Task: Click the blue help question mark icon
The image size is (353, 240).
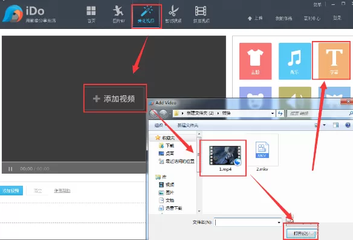Action: (x=348, y=125)
